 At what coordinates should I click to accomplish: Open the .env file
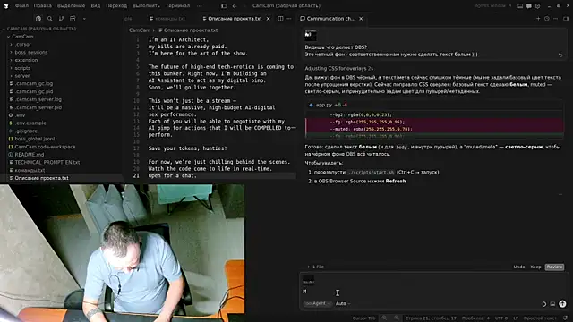tap(20, 115)
